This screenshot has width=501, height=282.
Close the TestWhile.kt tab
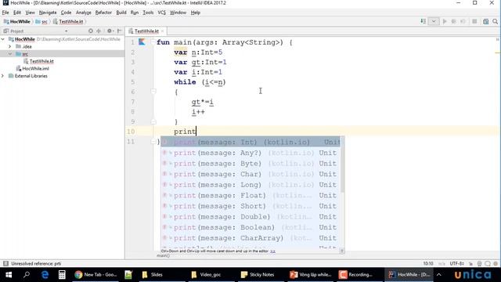(162, 31)
